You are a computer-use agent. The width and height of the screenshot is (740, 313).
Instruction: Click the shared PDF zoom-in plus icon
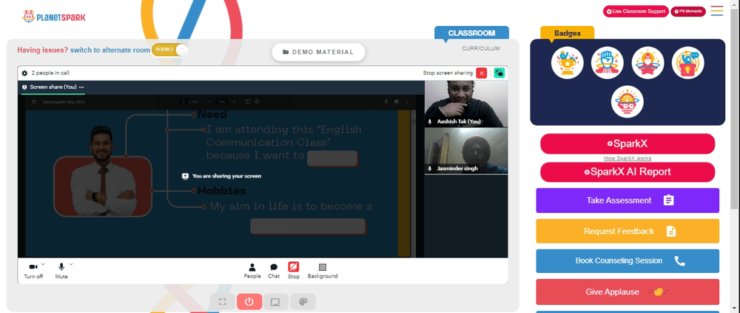coord(234,101)
